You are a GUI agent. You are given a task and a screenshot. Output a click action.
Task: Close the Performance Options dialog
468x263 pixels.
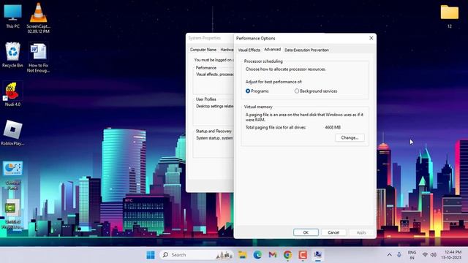[x=371, y=38]
